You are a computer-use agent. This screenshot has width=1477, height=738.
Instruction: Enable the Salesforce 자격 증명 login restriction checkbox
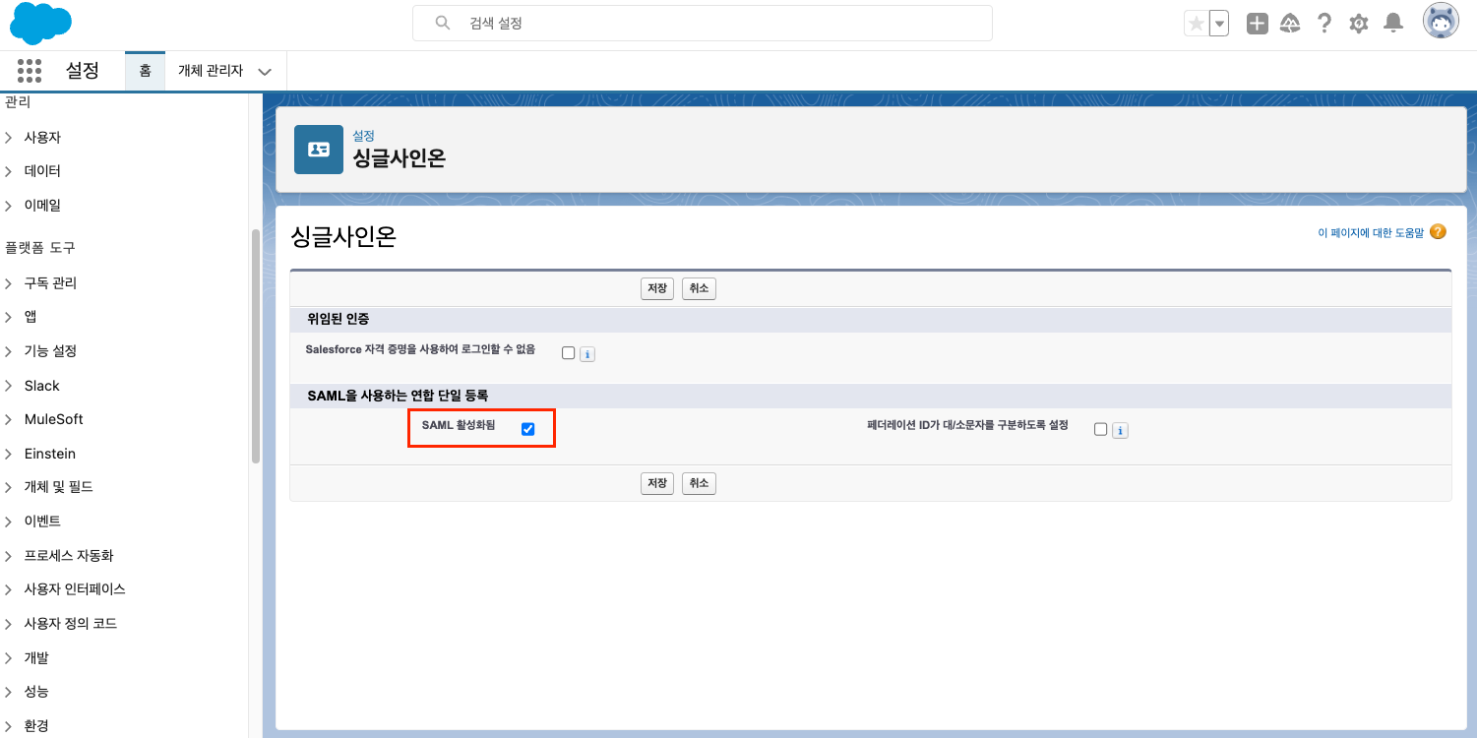tap(568, 353)
